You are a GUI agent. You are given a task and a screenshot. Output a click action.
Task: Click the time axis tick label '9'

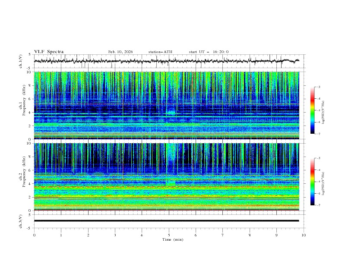(276, 235)
